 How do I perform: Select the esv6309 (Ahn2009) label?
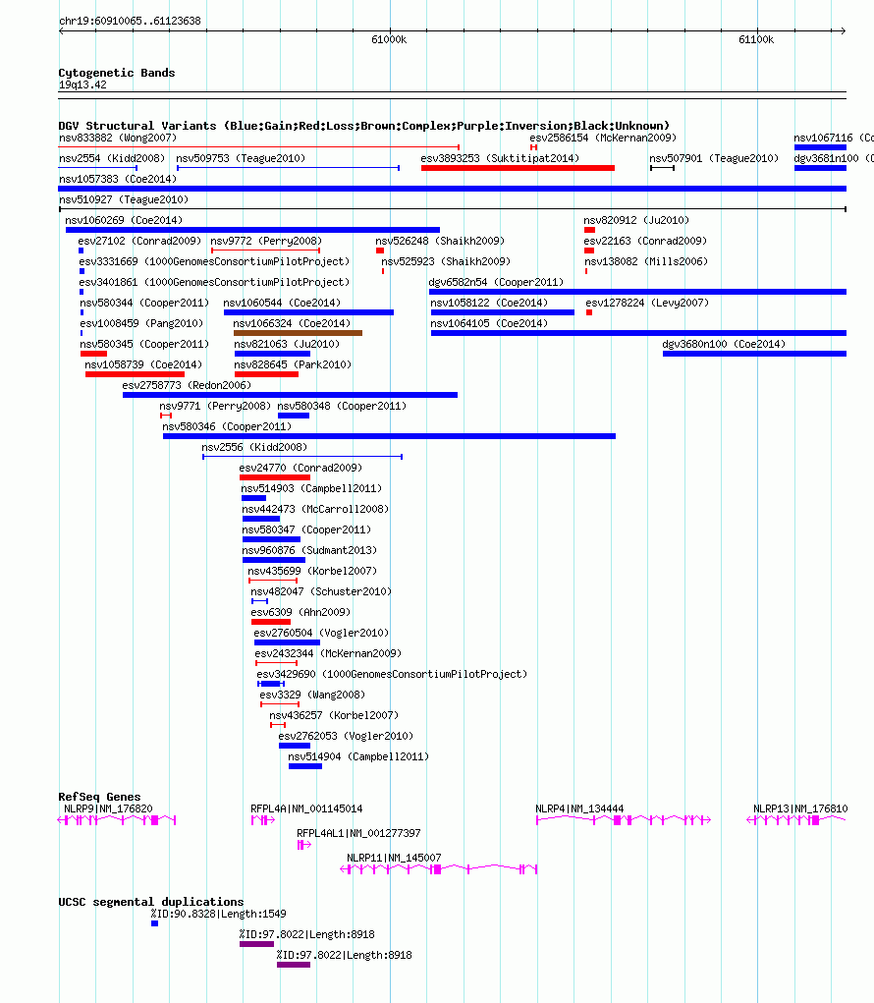pyautogui.click(x=300, y=612)
